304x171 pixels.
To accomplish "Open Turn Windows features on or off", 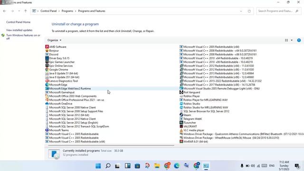I will (x=23, y=37).
